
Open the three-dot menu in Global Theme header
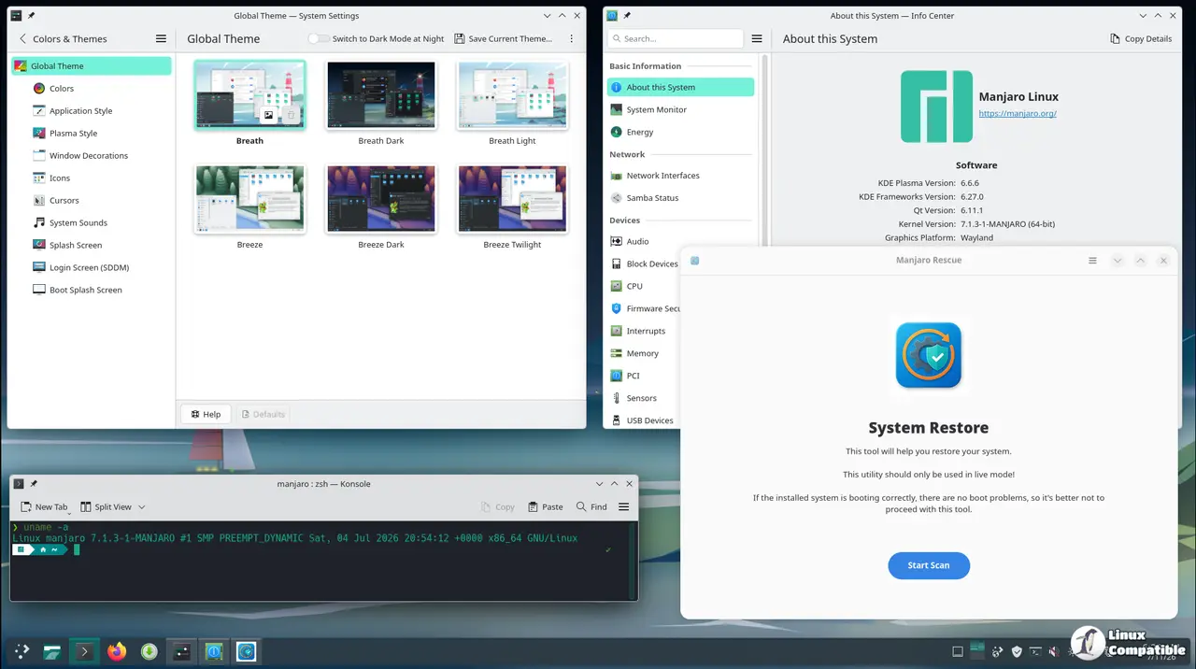(571, 39)
